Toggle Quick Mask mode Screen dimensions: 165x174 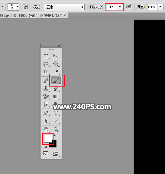coord(46,153)
